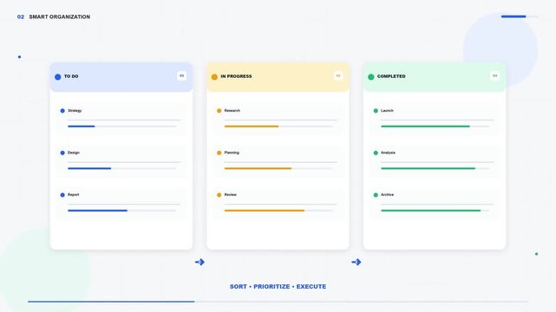Click the Report task progress bar

tap(122, 211)
